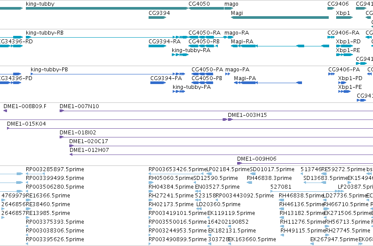Select the RH04384.5prime EST label
The width and height of the screenshot is (373, 246).
pyautogui.click(x=171, y=187)
